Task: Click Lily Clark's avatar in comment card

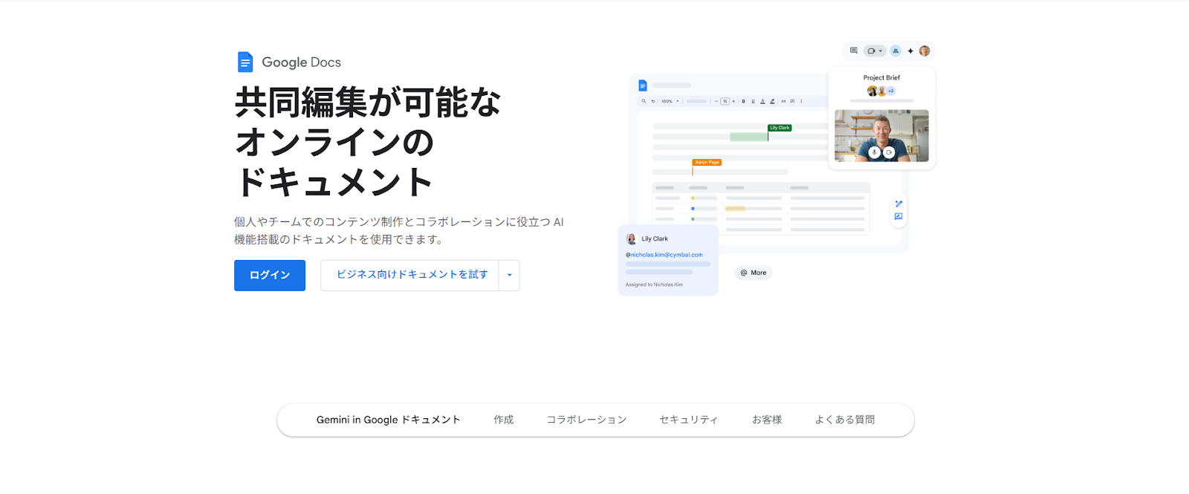Action: [x=632, y=239]
